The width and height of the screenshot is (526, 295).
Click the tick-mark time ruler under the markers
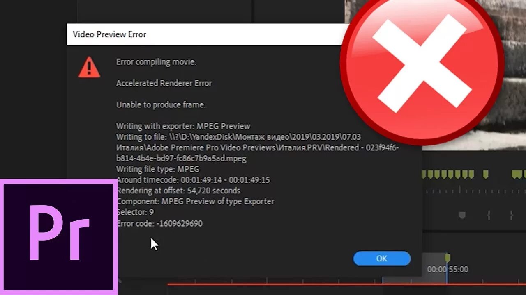pos(474,191)
